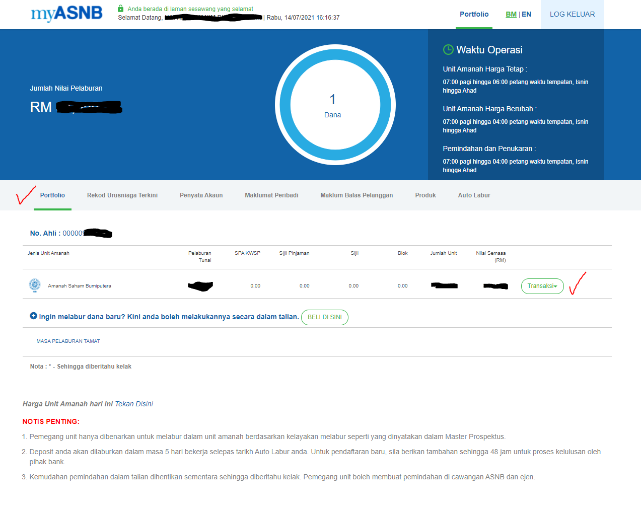Click the Unit Amanah Harga Tetap heading
This screenshot has width=641, height=506.
(x=485, y=69)
